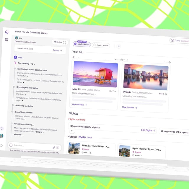Viewport: 189px width, 189px height.
Task: Click the 'Generating Trip..' heading
Action: coord(26,63)
